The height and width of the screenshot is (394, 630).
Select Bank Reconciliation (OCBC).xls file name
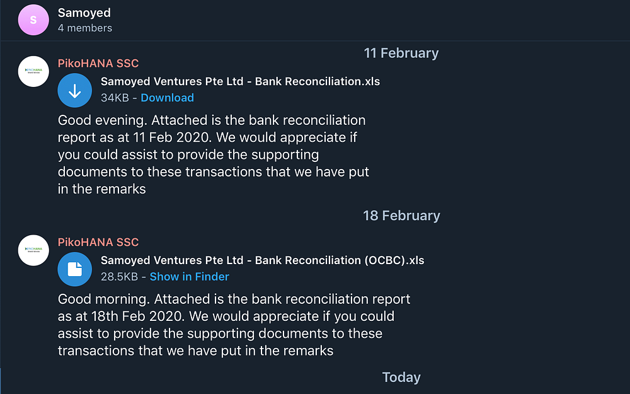coord(262,260)
